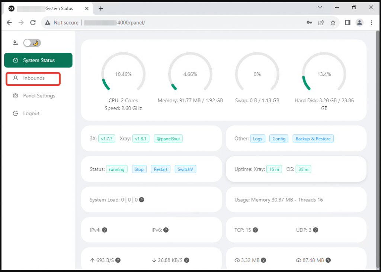Click the download speed help icon
This screenshot has width=381, height=272.
click(x=186, y=260)
